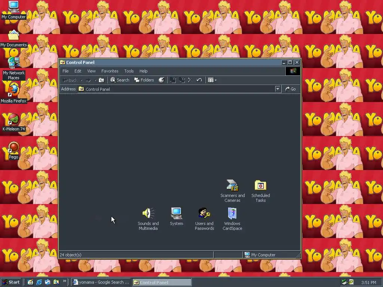Viewport: 383px width, 287px height.
Task: Select the My Documents desktop icon
Action: click(x=13, y=38)
